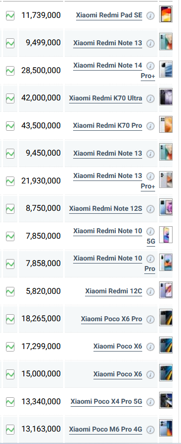Follow the Xiaomi Poco M6 Pro 4G link
Viewport: 181px width, 444px height.
pos(105,429)
